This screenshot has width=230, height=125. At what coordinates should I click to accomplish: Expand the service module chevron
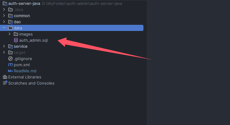pos(4,46)
